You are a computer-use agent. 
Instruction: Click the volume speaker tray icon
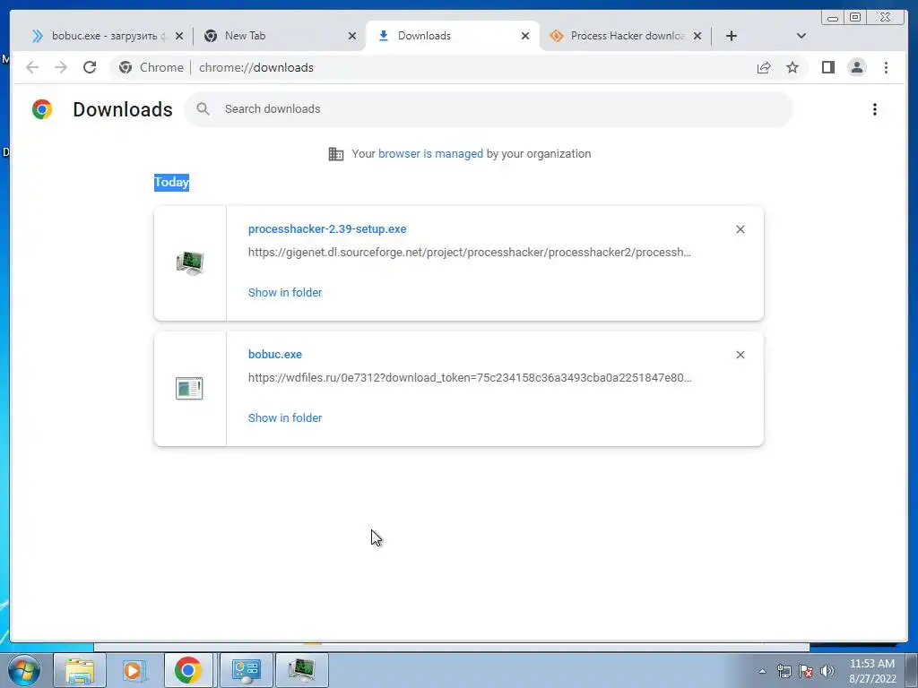[827, 671]
